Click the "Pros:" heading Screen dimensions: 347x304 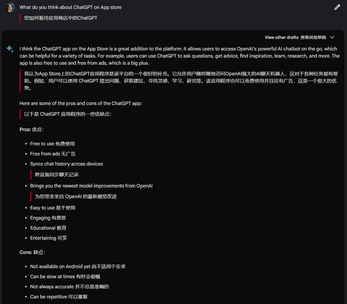25,129
